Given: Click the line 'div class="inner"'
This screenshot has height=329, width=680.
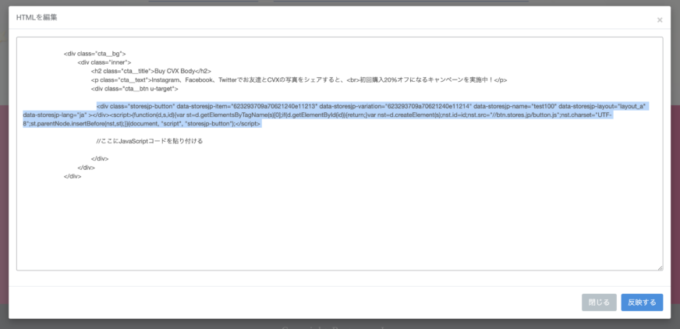Looking at the screenshot, I should (x=104, y=62).
